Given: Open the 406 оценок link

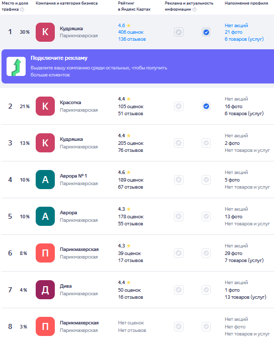Looking at the screenshot, I should click(131, 32).
